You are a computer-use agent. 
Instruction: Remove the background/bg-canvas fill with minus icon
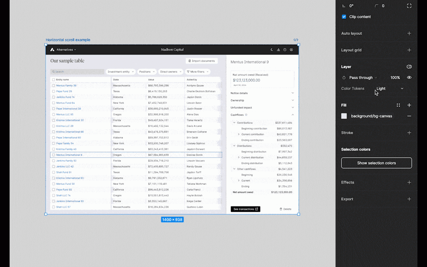click(x=409, y=116)
